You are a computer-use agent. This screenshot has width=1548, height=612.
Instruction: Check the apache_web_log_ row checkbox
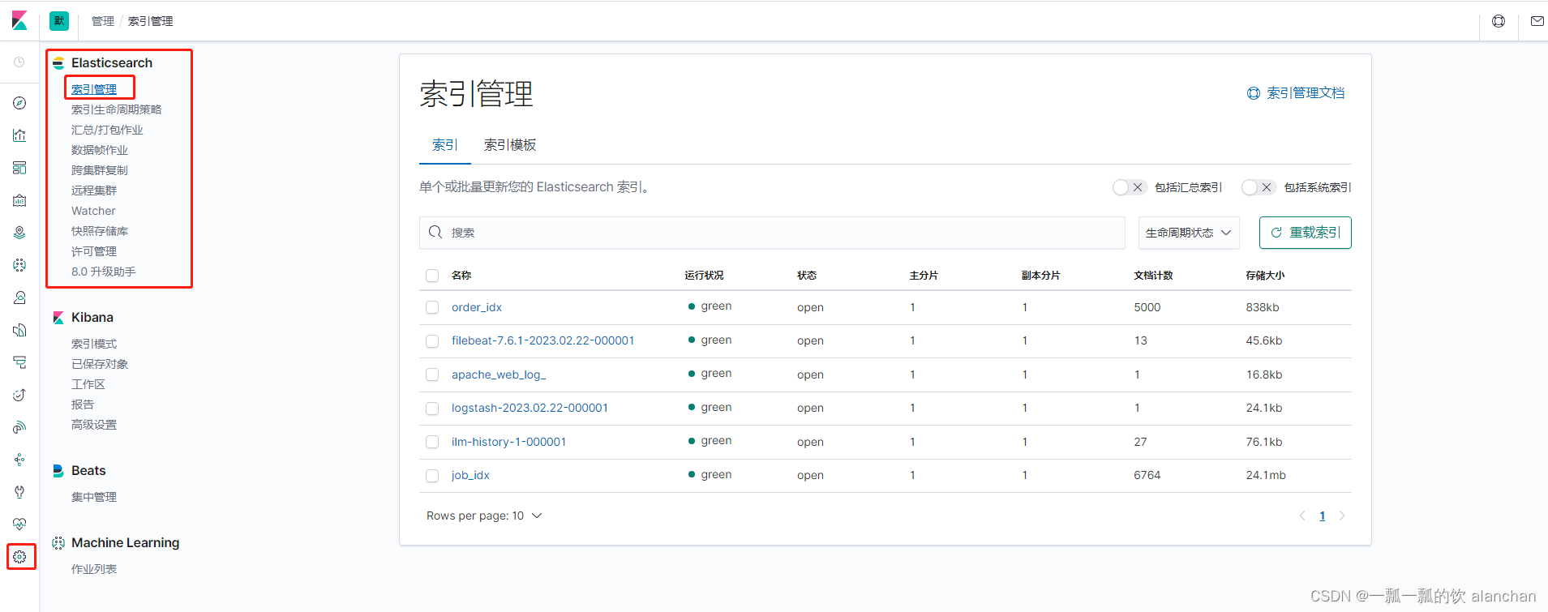432,374
